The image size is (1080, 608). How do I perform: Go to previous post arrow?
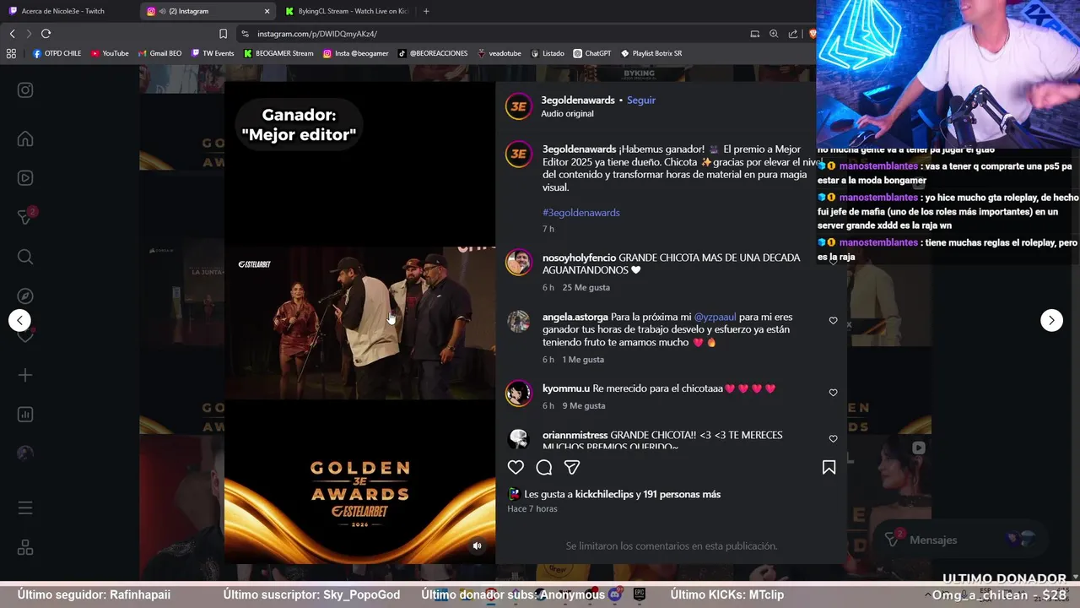point(19,320)
